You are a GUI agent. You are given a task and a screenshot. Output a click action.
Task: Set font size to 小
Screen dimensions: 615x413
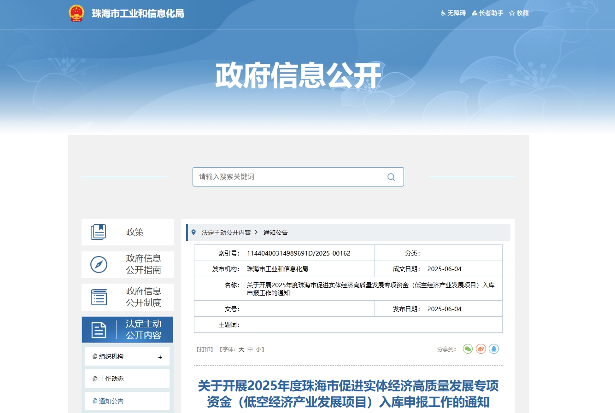[258, 349]
